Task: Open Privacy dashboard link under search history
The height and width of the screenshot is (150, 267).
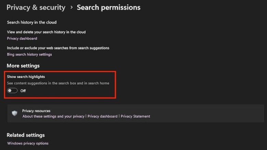Action: (x=22, y=38)
